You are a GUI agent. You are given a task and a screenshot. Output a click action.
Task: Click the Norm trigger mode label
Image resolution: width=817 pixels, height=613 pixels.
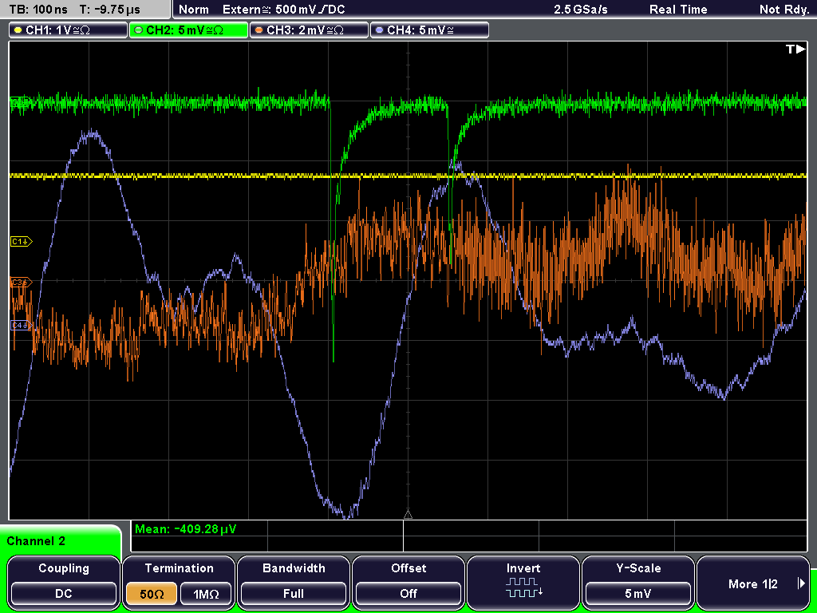(194, 10)
